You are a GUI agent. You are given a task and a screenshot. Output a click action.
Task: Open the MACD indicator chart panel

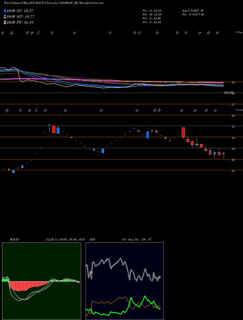(41, 281)
